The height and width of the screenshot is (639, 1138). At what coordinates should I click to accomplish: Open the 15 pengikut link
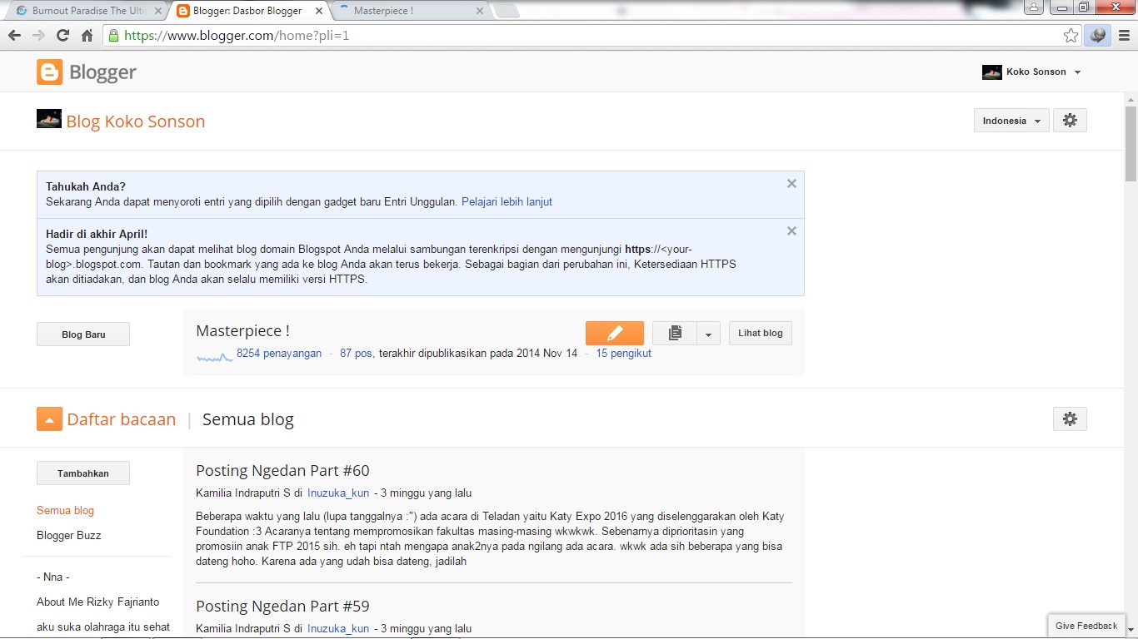[x=623, y=353]
